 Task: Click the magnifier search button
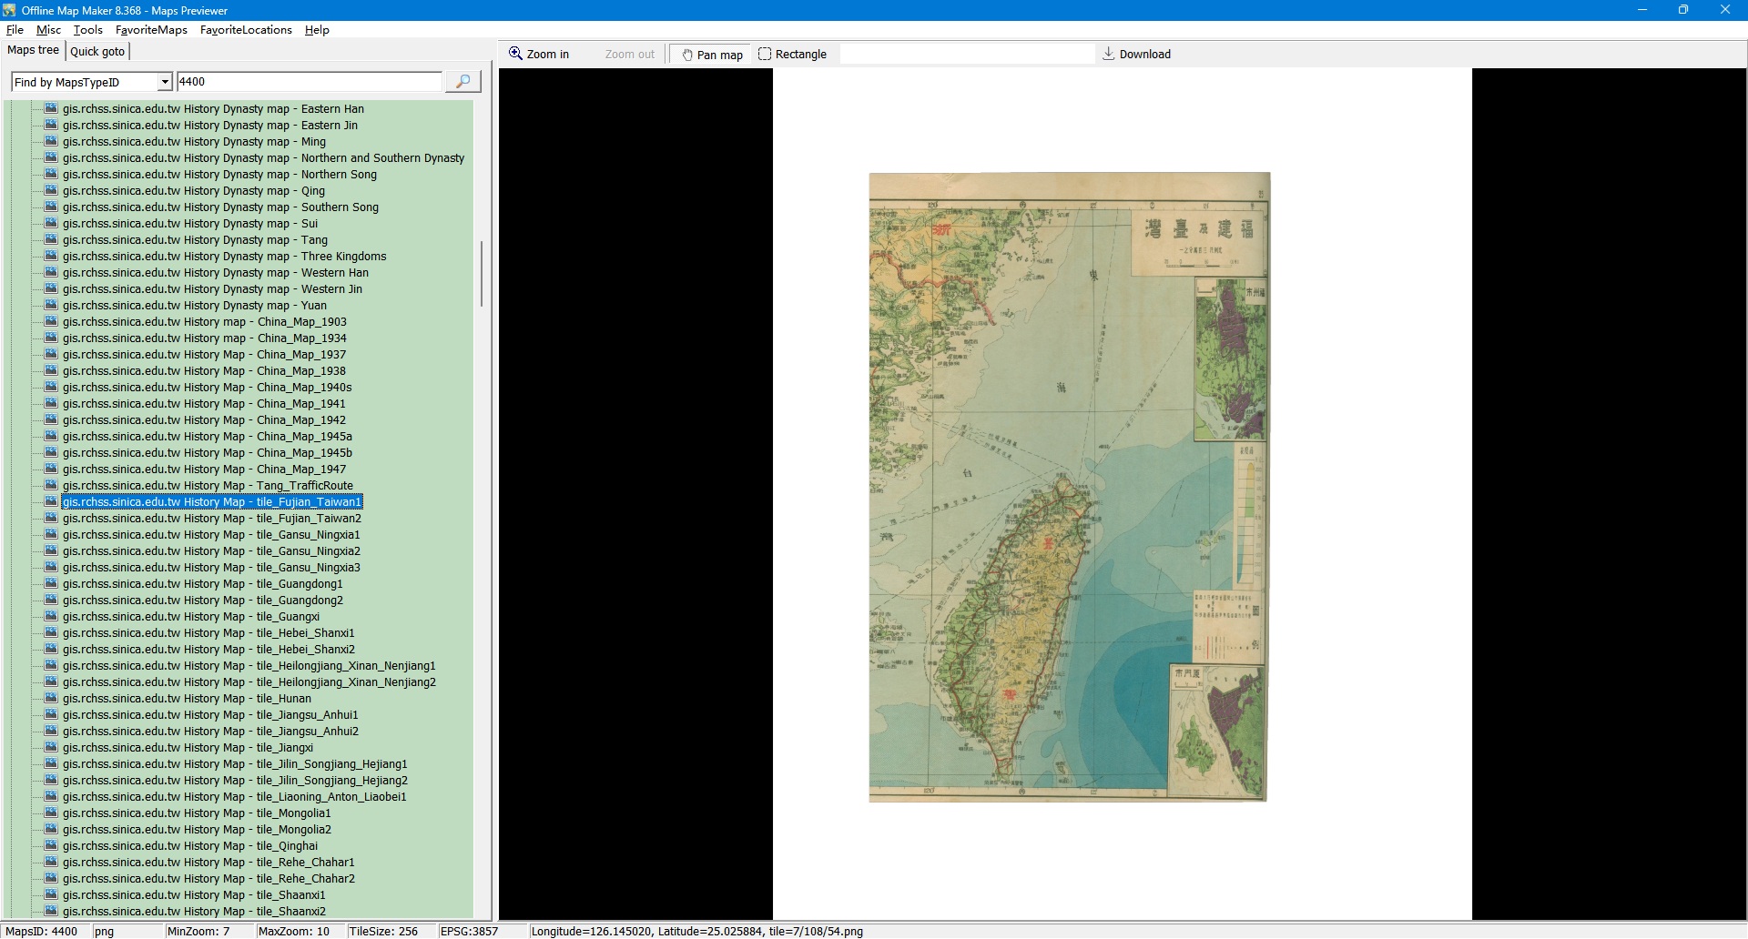pyautogui.click(x=462, y=82)
